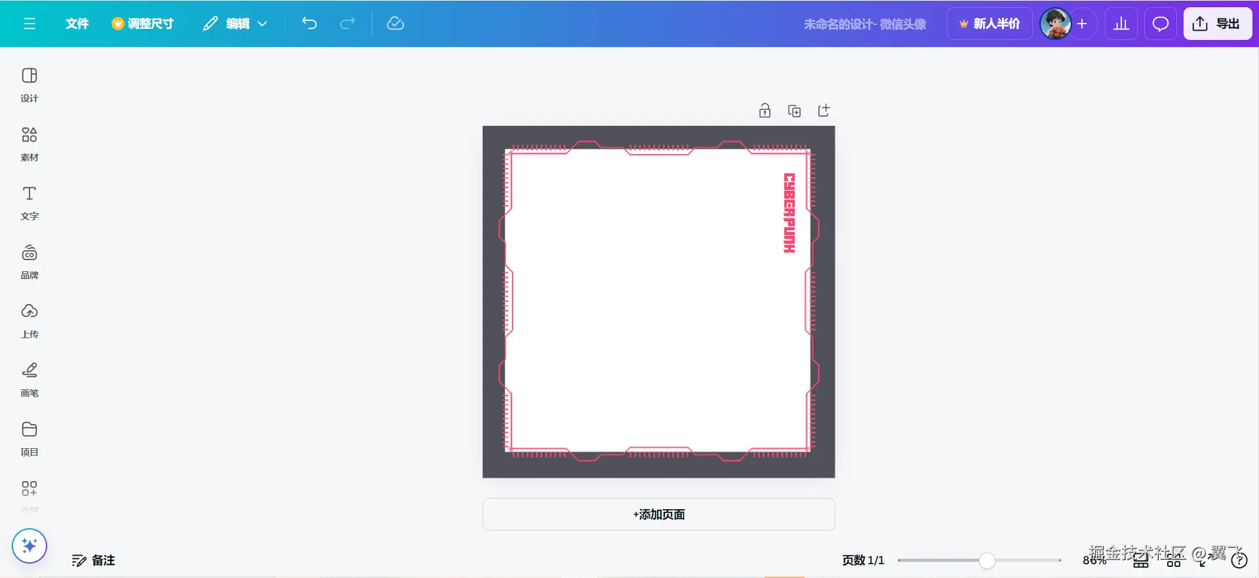Rename design title 未命名的设计

coord(865,24)
